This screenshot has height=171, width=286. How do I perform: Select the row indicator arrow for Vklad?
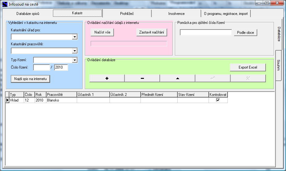pos(7,100)
